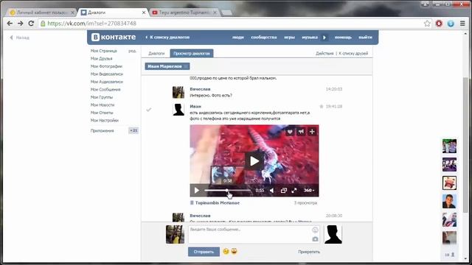Open люди in the top navigation
This screenshot has width=472, height=265.
[237, 38]
